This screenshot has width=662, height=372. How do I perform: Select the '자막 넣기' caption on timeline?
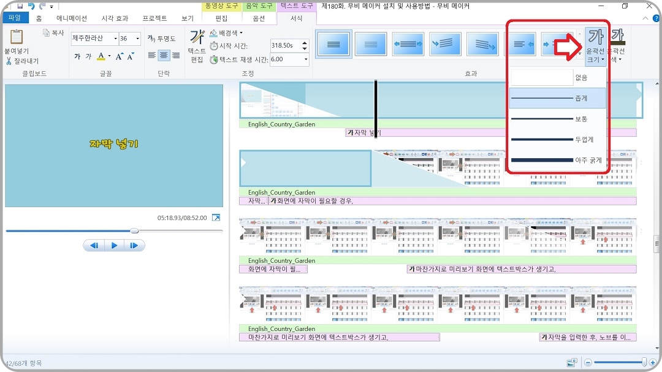[490, 132]
